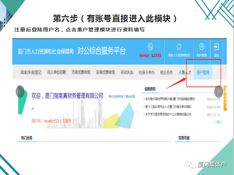Open the 社保卡申办 menu item
The width and height of the screenshot is (234, 175).
(x=146, y=73)
